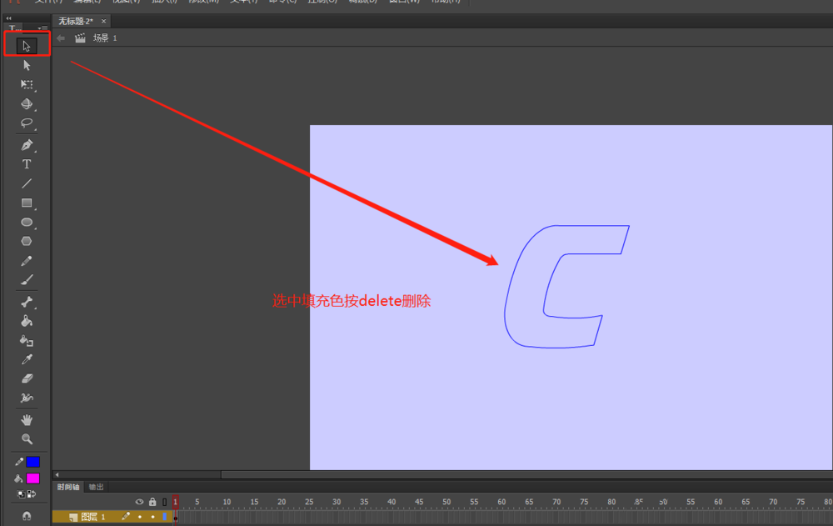The width and height of the screenshot is (833, 526).
Task: Click frame 40 on the timeline ruler
Action: [392, 502]
